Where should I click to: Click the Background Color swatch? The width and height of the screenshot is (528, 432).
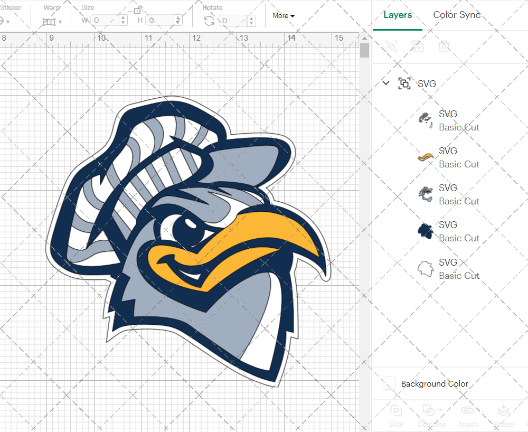[389, 384]
